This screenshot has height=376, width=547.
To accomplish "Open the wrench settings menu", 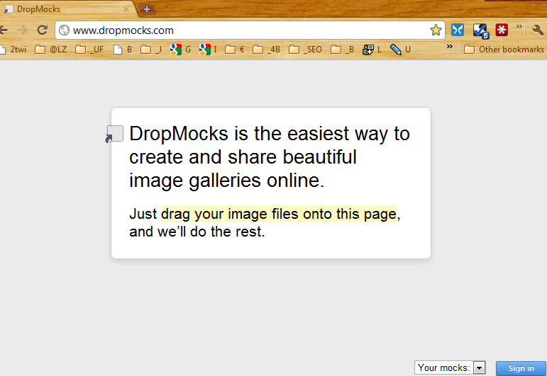I will [538, 30].
